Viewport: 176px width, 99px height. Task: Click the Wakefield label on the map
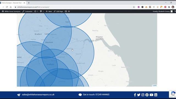coord(49,42)
